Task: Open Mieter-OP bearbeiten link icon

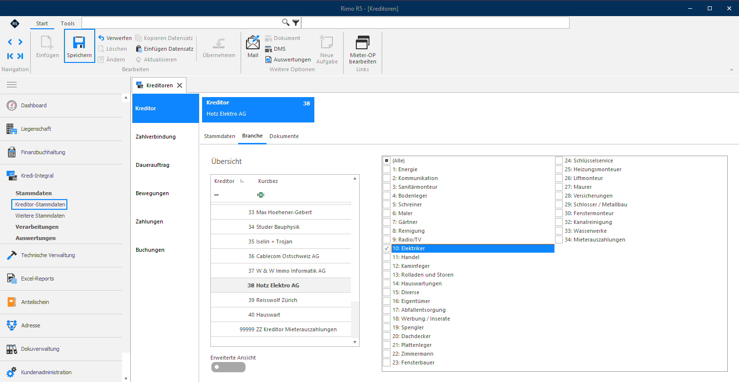Action: click(x=363, y=43)
